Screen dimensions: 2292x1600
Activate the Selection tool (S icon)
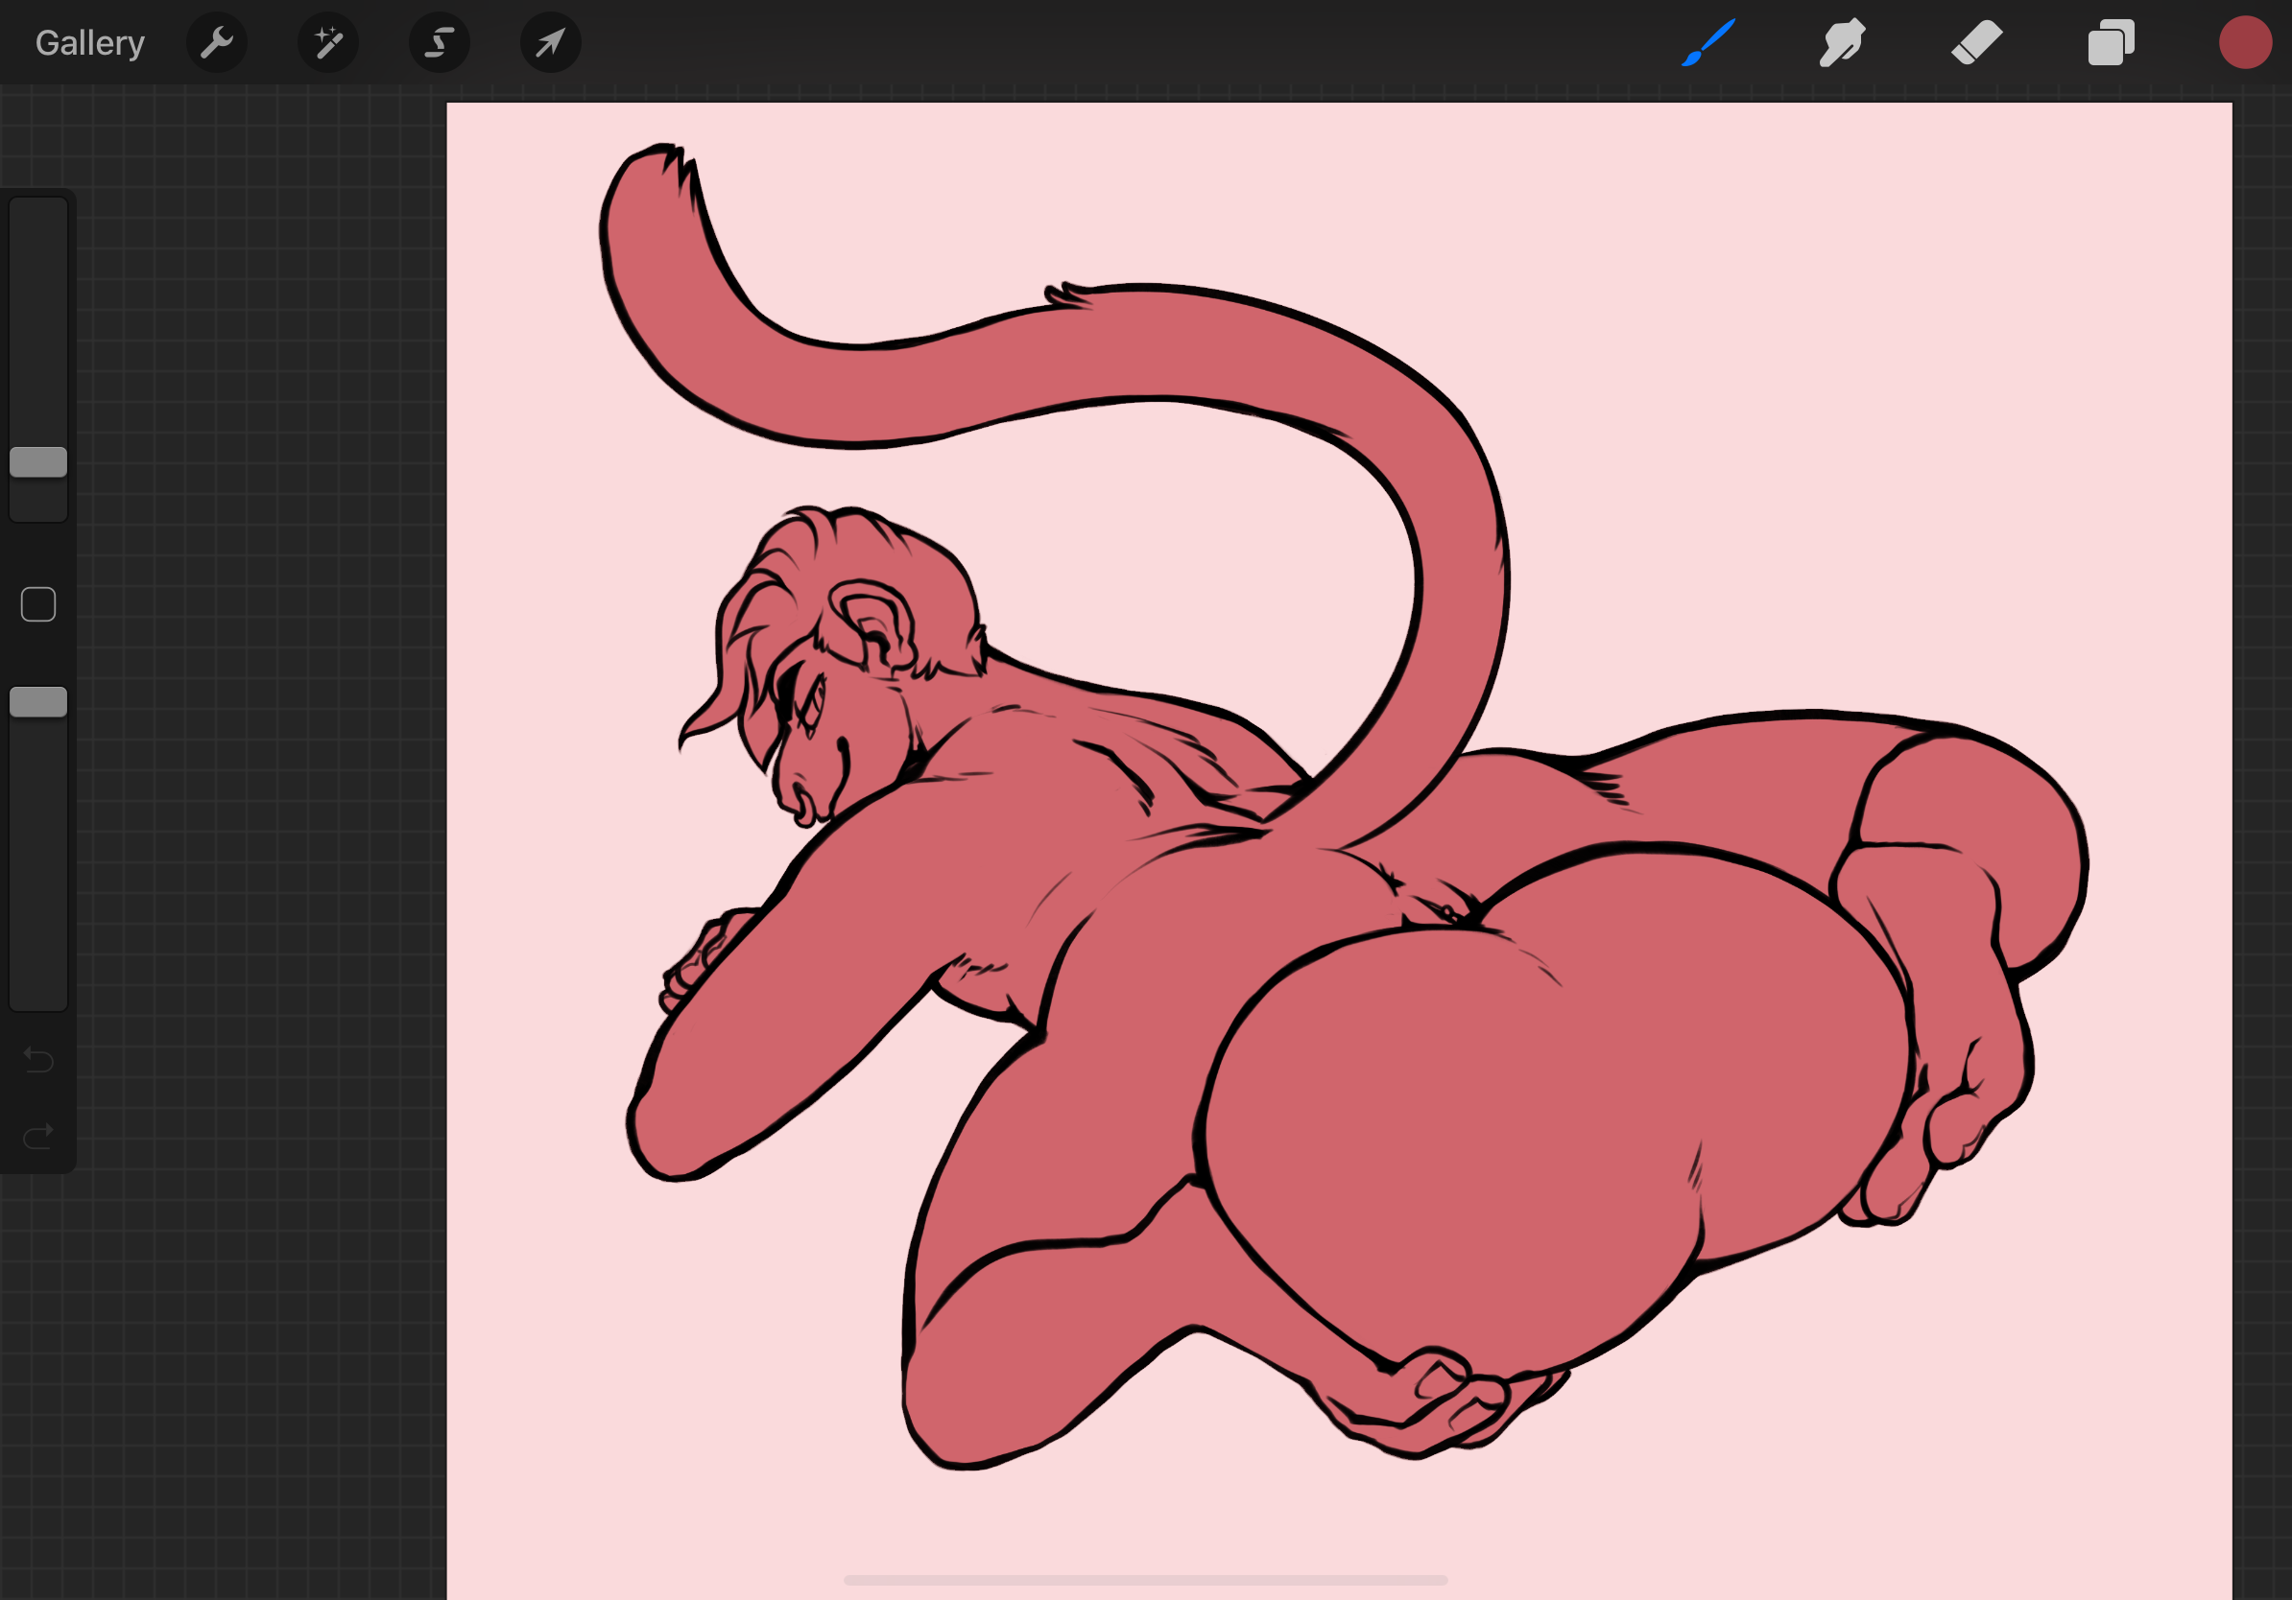(440, 43)
